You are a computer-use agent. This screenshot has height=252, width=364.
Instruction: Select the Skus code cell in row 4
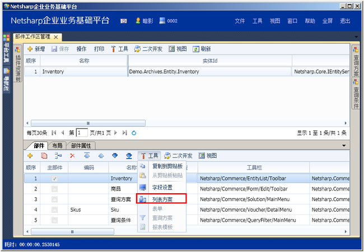(x=88, y=210)
